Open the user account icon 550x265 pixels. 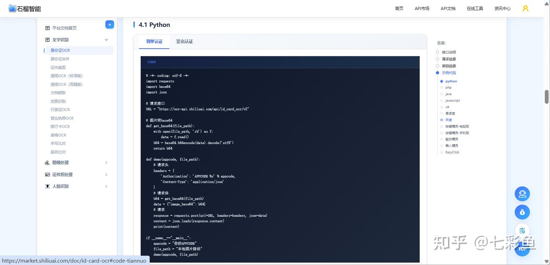(x=526, y=8)
